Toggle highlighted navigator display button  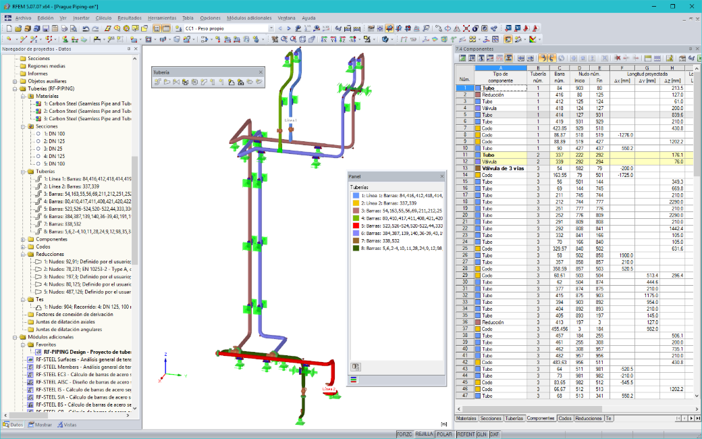click(157, 28)
